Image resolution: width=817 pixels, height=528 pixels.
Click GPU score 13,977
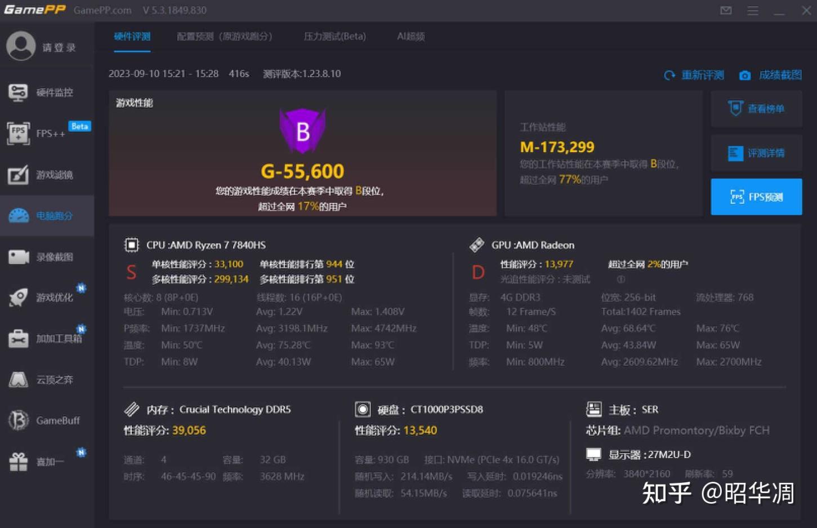coord(559,264)
